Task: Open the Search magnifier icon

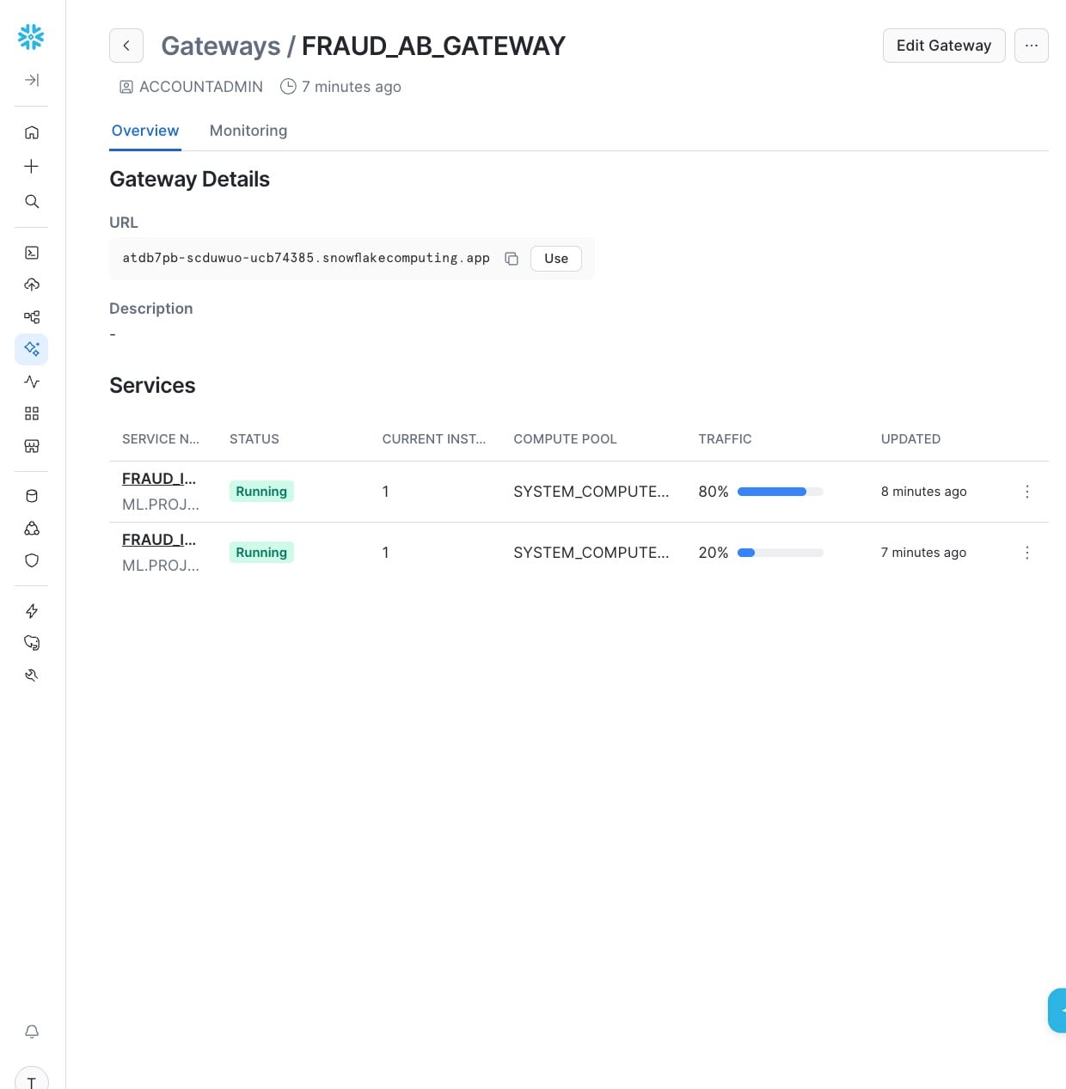Action: tap(32, 201)
